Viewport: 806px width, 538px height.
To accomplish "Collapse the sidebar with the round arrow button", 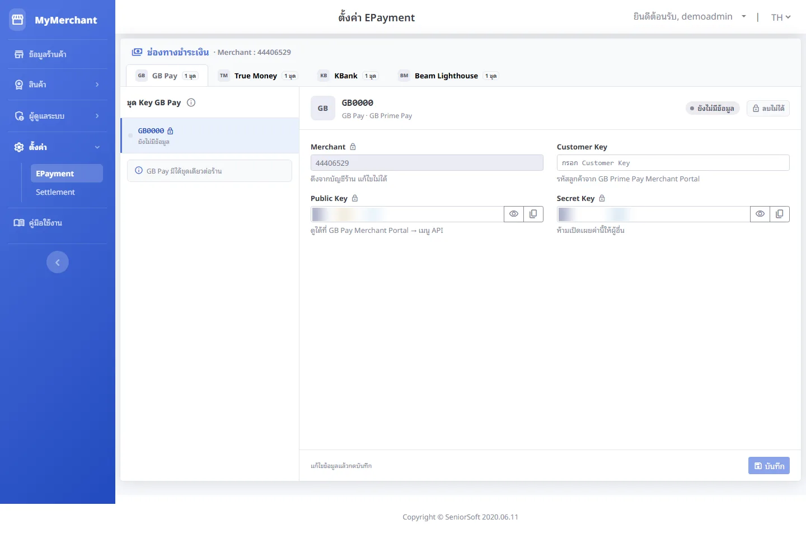I will click(x=58, y=262).
